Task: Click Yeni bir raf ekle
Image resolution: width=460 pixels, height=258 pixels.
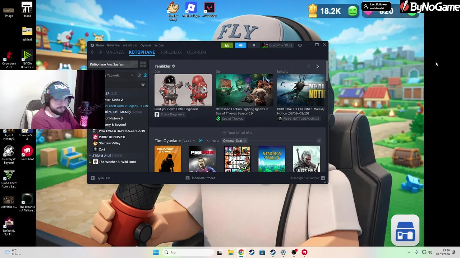Action: 238,133
